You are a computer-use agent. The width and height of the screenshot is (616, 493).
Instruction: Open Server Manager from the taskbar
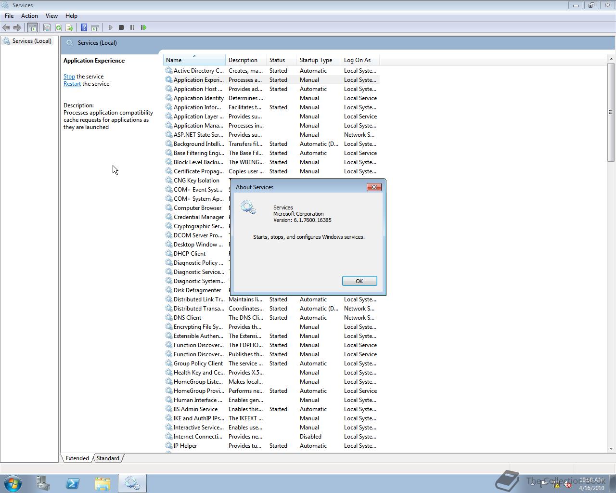pos(43,483)
